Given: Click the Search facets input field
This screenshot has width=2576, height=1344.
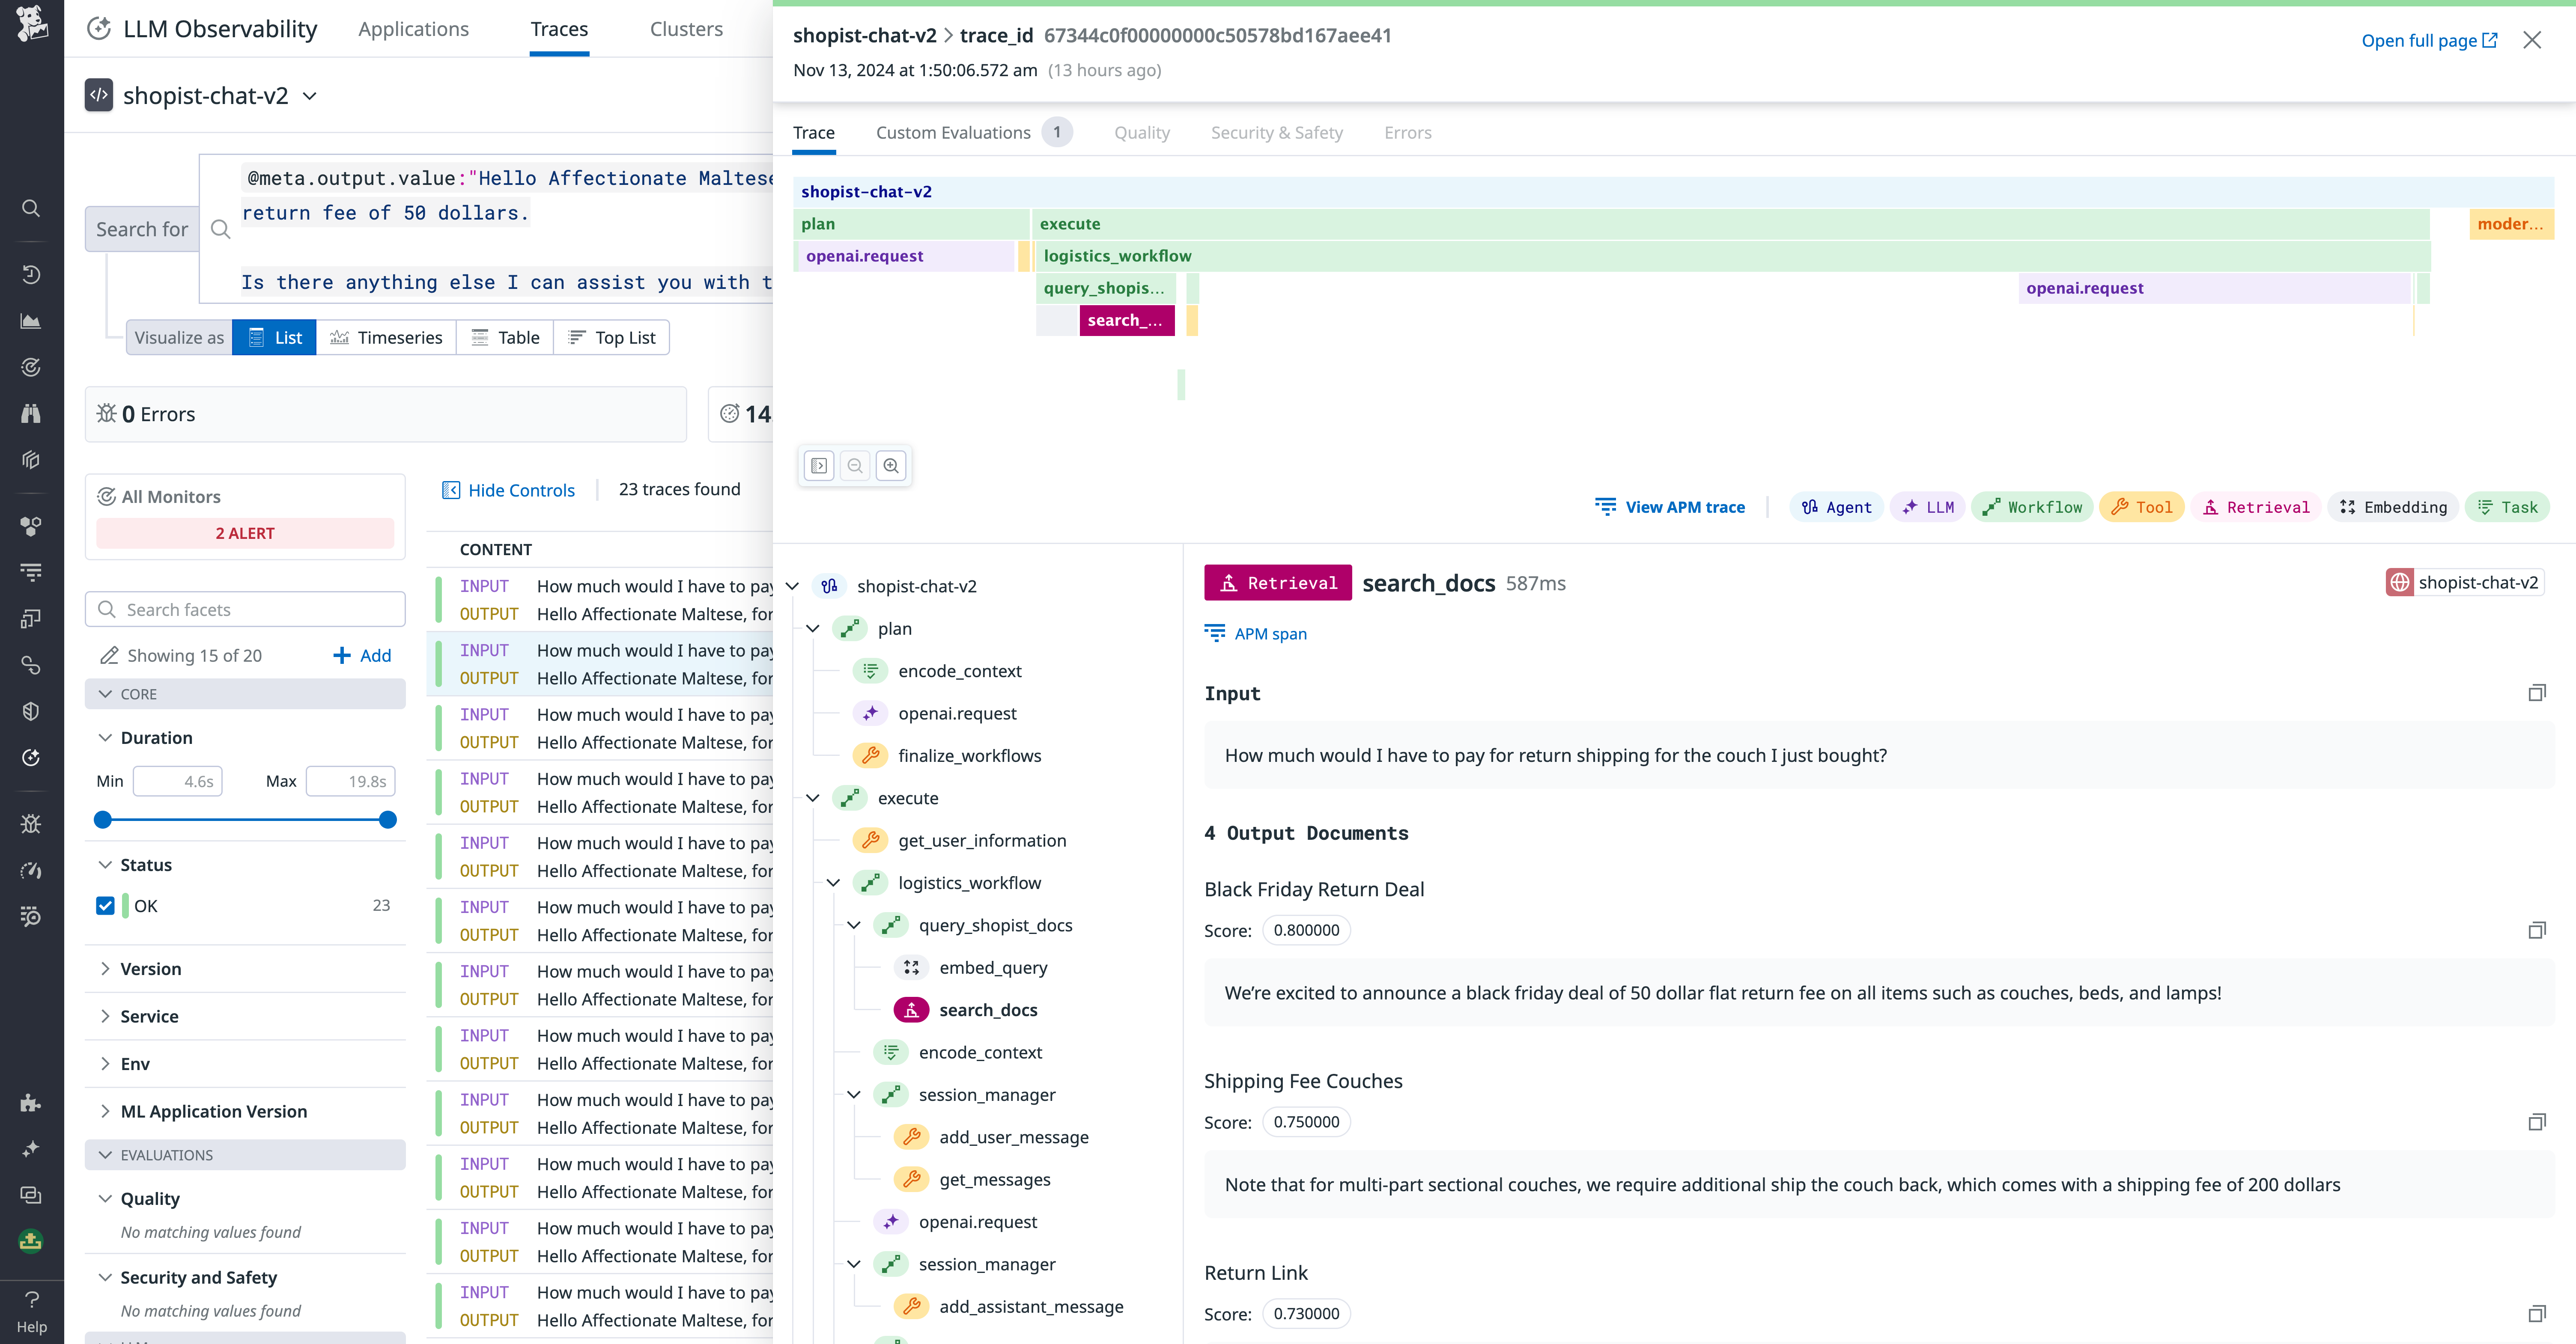Looking at the screenshot, I should tap(244, 609).
